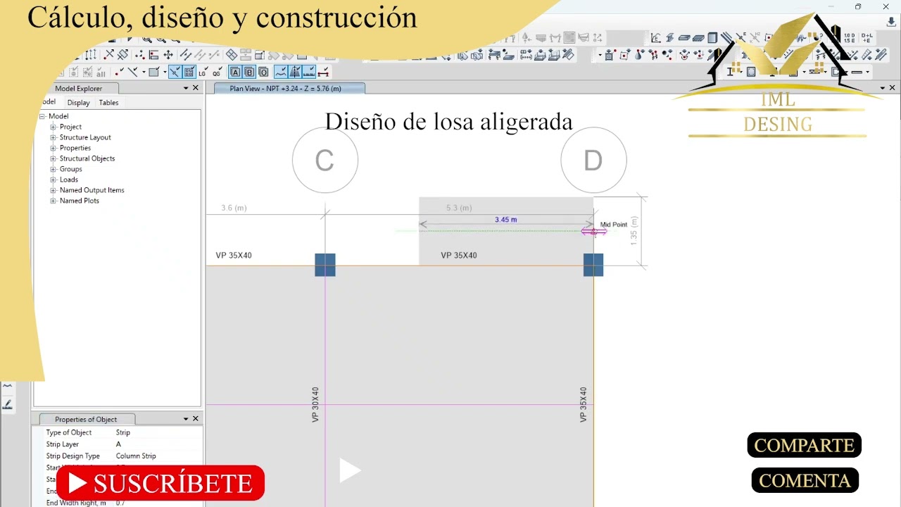Click the Properties of Object title tab
This screenshot has width=901, height=507.
coord(86,419)
